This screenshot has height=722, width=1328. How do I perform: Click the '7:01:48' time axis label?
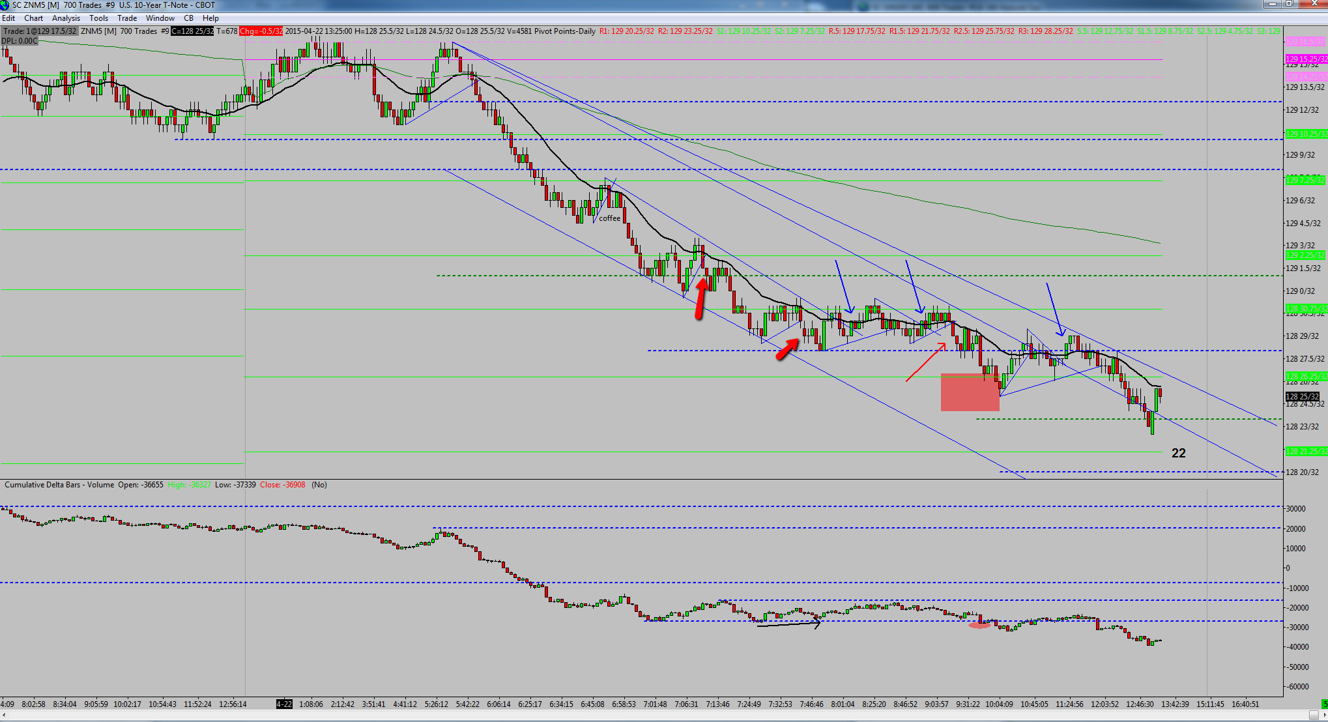(x=655, y=704)
